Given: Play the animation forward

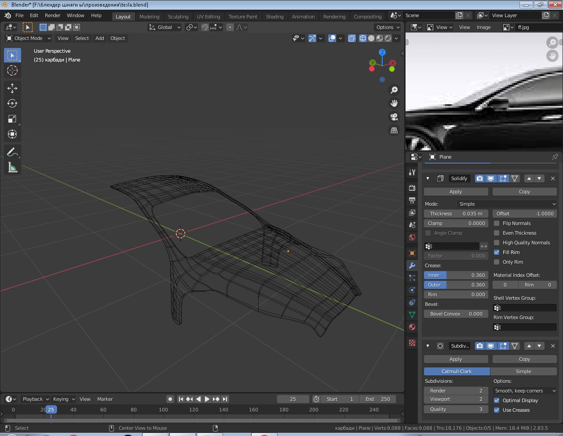Looking at the screenshot, I should [x=207, y=399].
